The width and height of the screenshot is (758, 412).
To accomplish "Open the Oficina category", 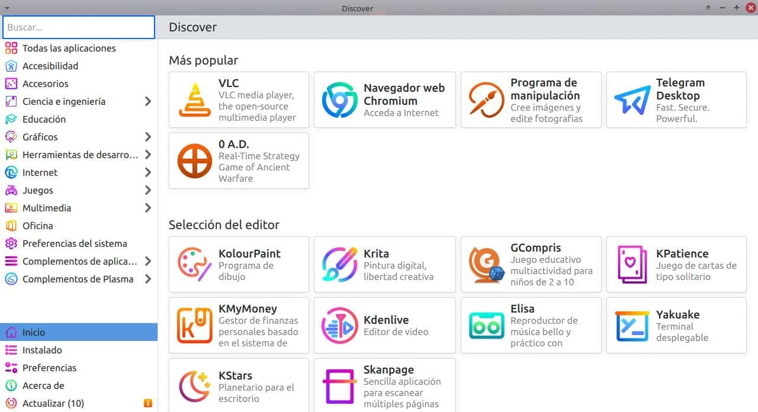I will [x=37, y=226].
